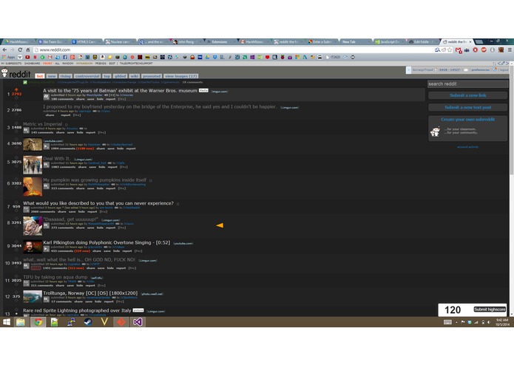Expand the pumpkin post image preview
The height and width of the screenshot is (365, 514).
(47, 186)
